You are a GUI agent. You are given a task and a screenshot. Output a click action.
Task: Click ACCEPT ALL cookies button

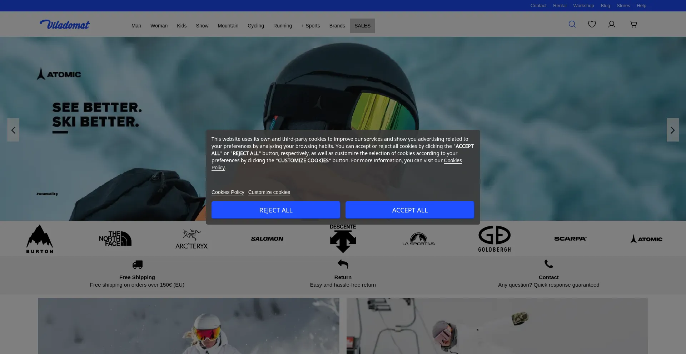[410, 210]
